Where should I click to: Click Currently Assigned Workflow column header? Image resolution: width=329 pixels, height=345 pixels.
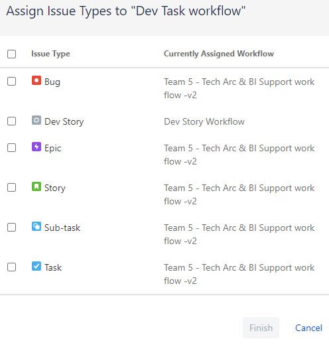pos(219,54)
